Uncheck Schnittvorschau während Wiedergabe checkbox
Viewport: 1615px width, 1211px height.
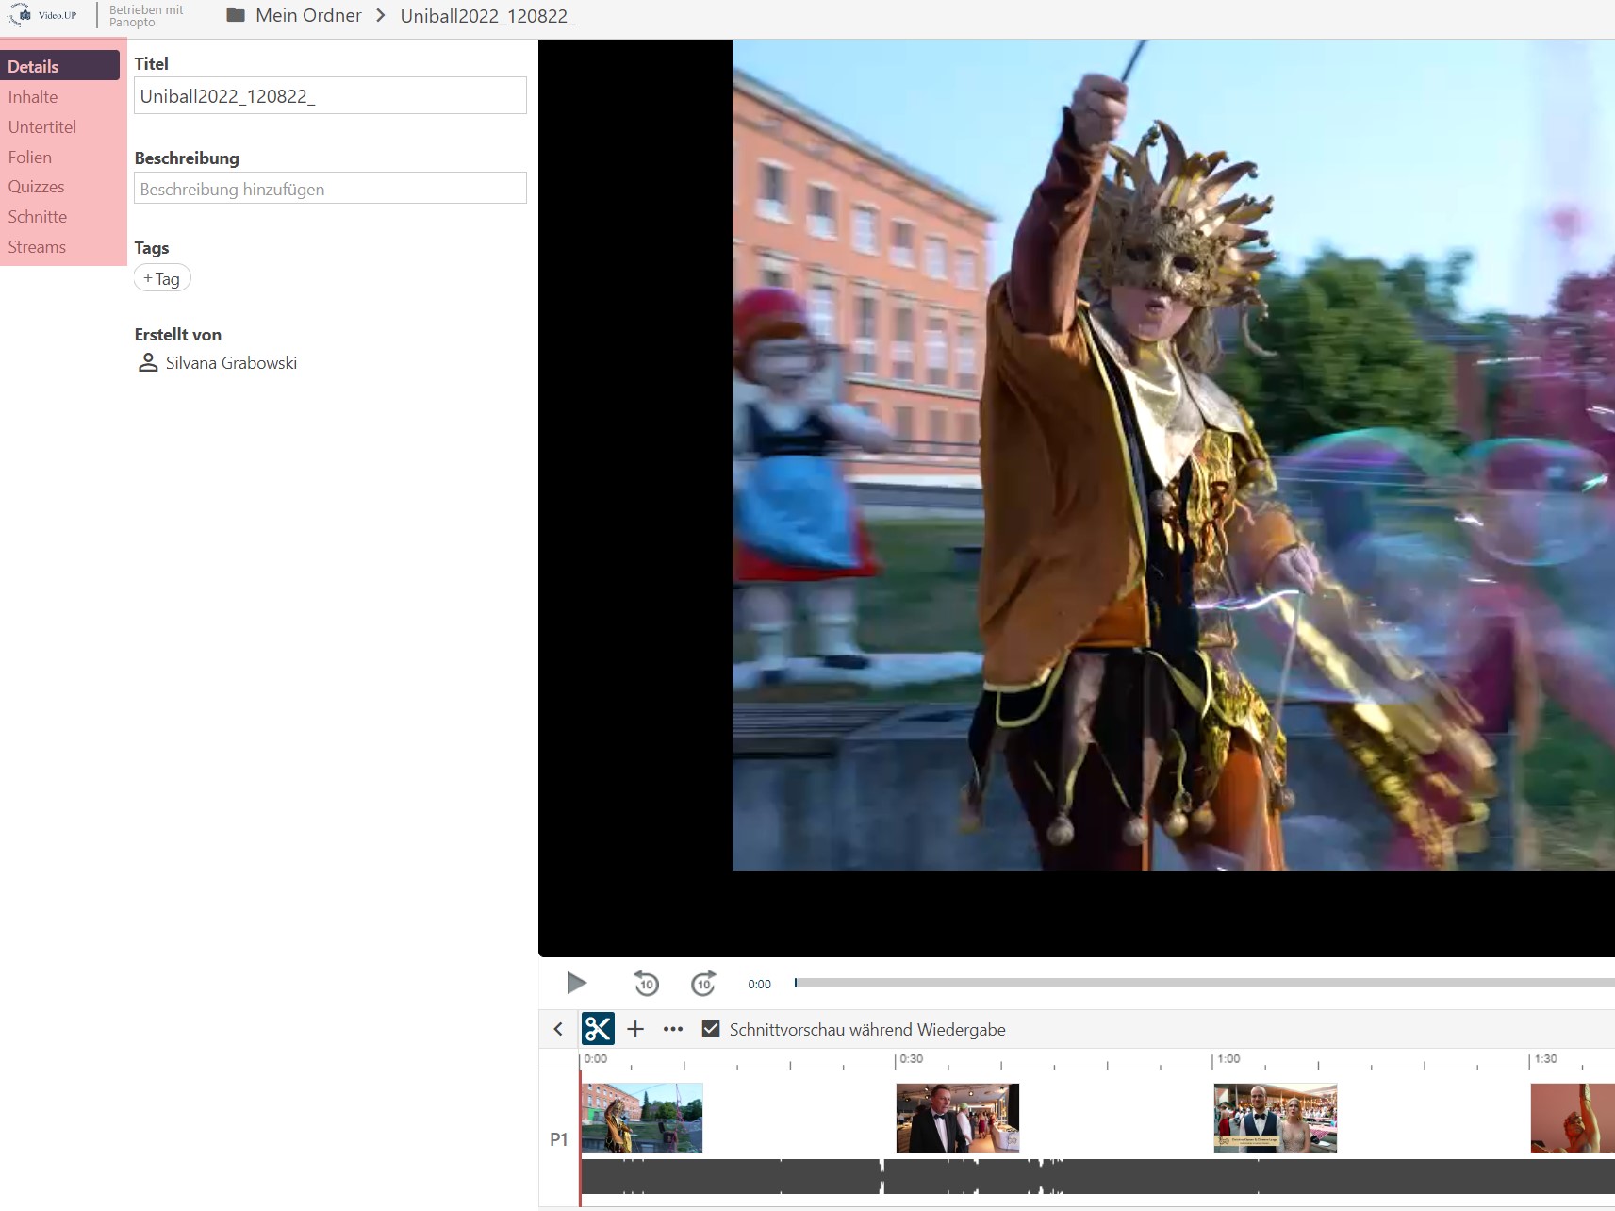pos(711,1029)
